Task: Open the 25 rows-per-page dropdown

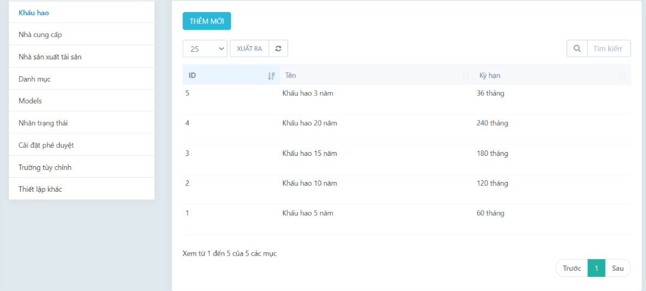Action: pyautogui.click(x=205, y=48)
